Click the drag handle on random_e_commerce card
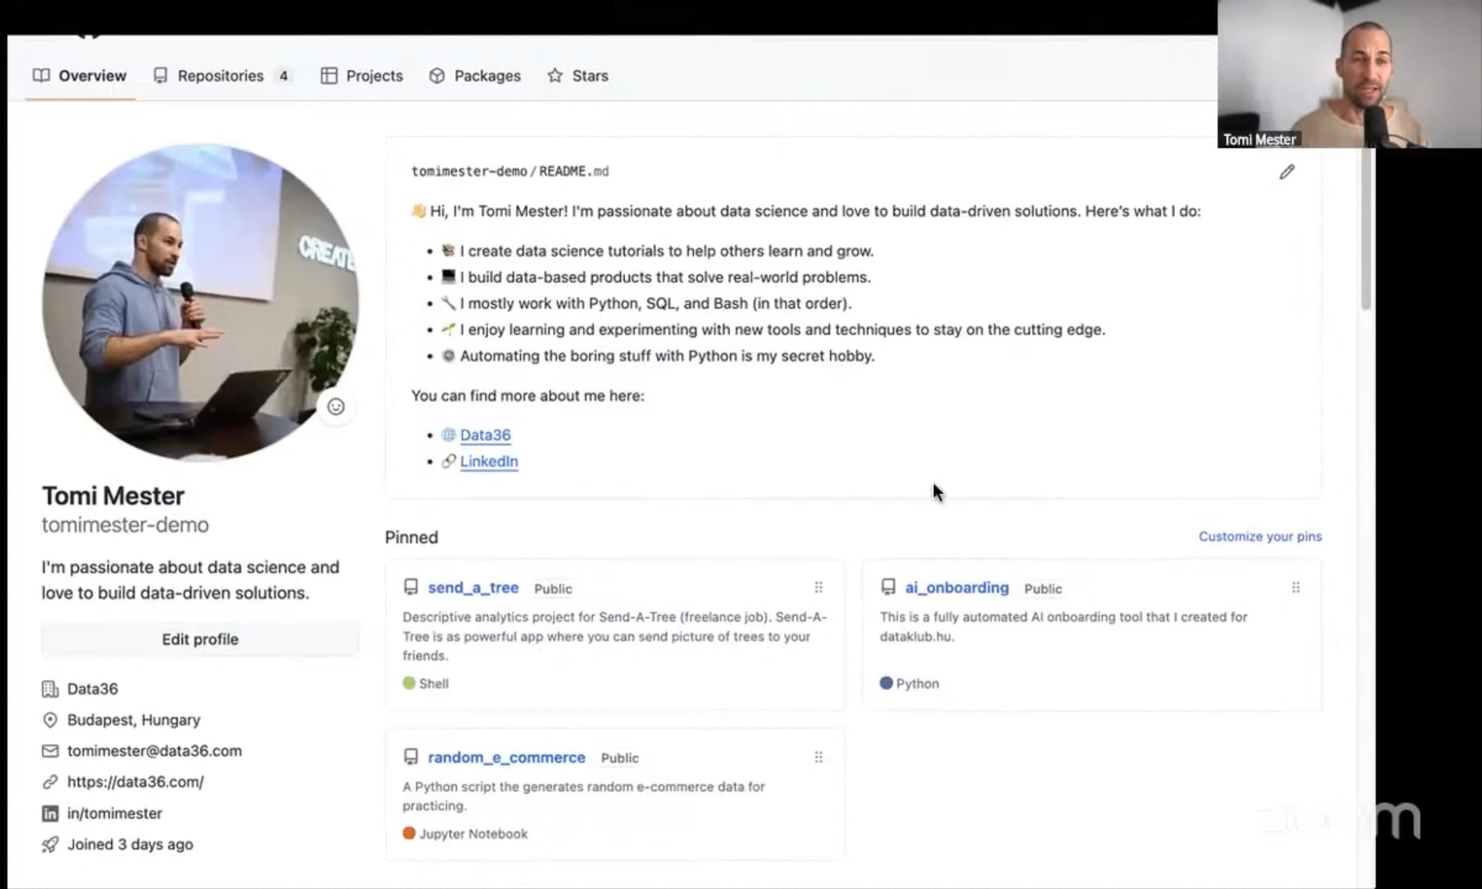This screenshot has height=889, width=1482. click(818, 757)
